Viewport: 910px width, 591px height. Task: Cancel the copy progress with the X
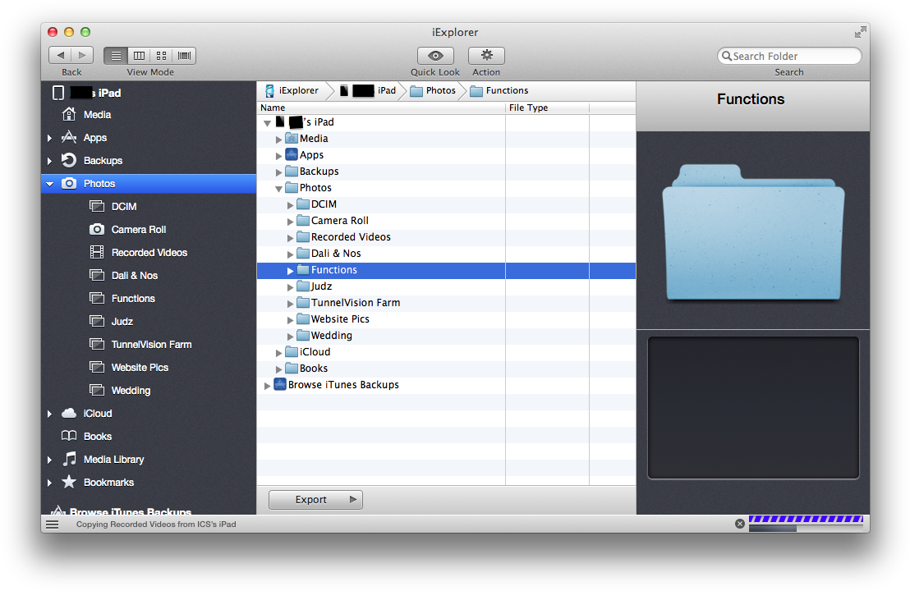click(739, 523)
